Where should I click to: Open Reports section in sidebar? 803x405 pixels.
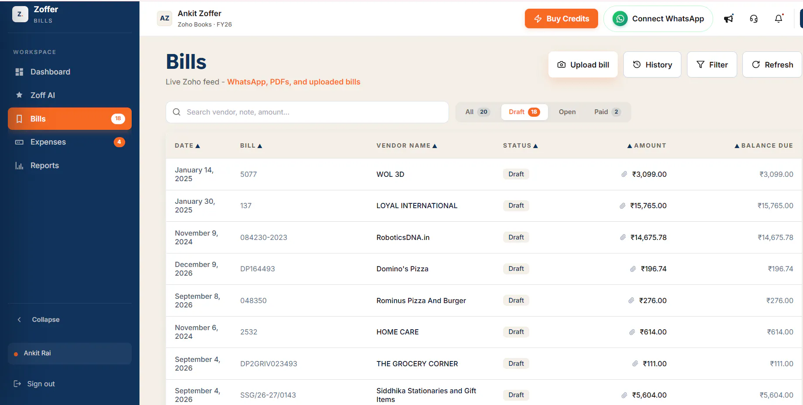pyautogui.click(x=70, y=165)
